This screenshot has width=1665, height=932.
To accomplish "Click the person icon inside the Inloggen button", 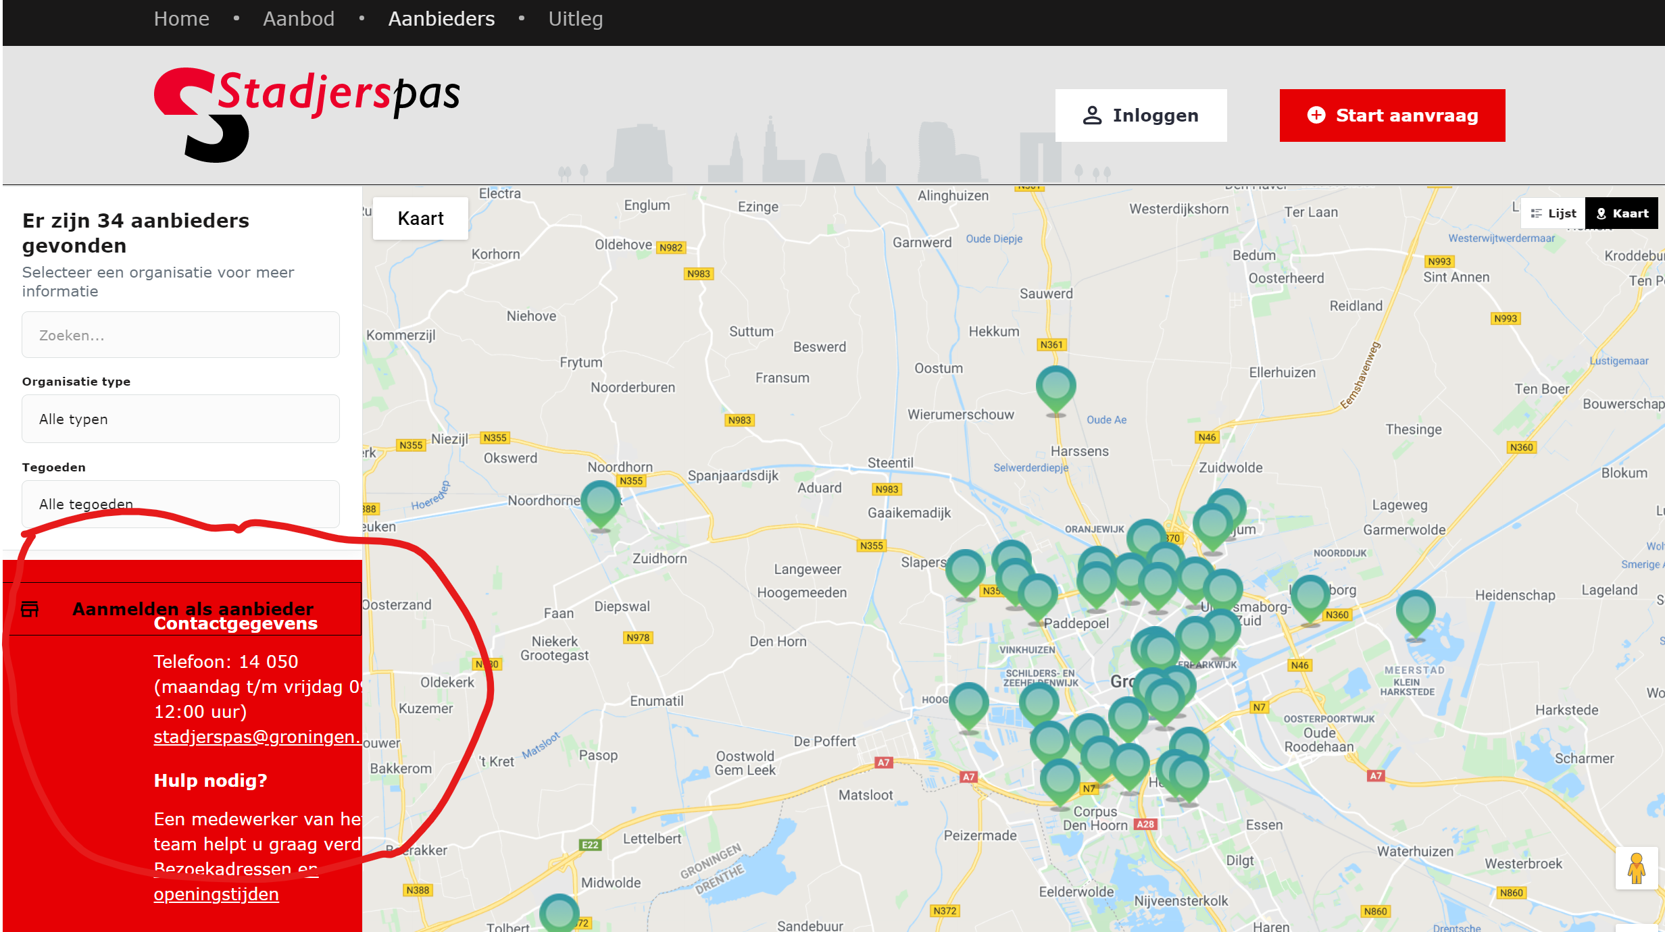I will (x=1093, y=115).
